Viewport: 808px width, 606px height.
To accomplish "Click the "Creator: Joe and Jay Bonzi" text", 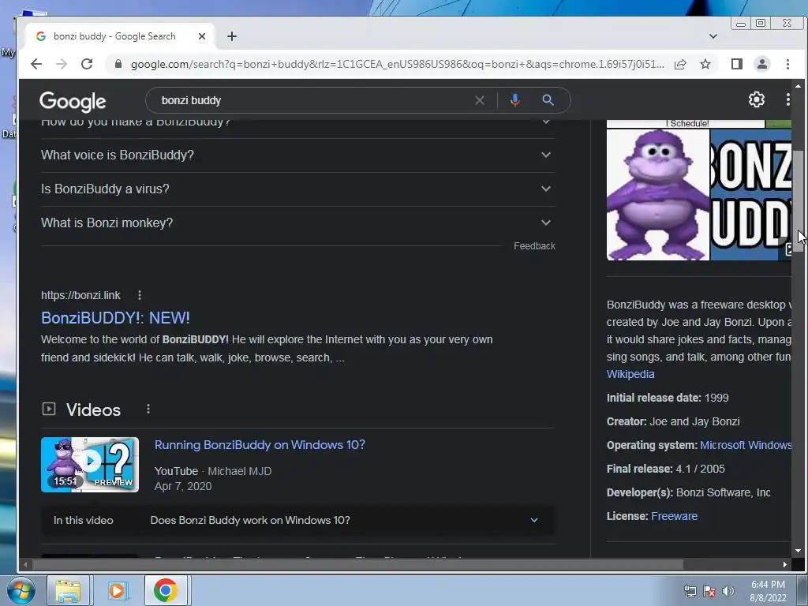I will tap(673, 421).
